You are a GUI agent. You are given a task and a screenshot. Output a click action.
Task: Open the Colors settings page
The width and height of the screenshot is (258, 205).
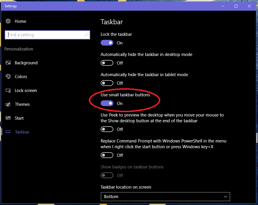click(21, 77)
